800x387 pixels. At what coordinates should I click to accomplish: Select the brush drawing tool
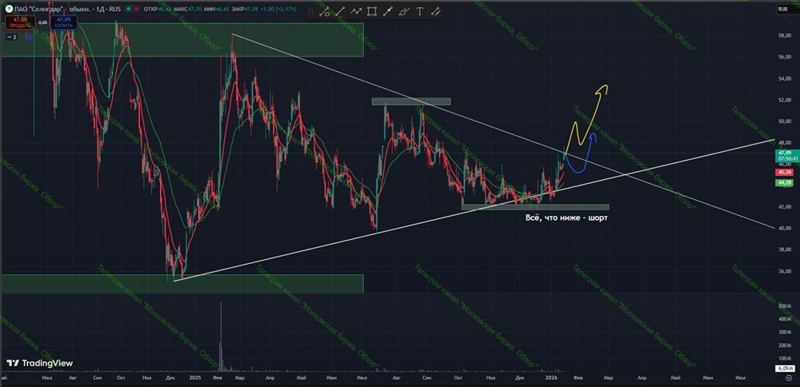pyautogui.click(x=404, y=11)
